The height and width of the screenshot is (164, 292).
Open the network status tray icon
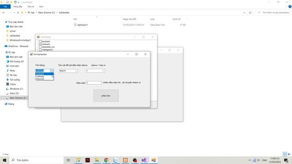pyautogui.click(x=254, y=160)
